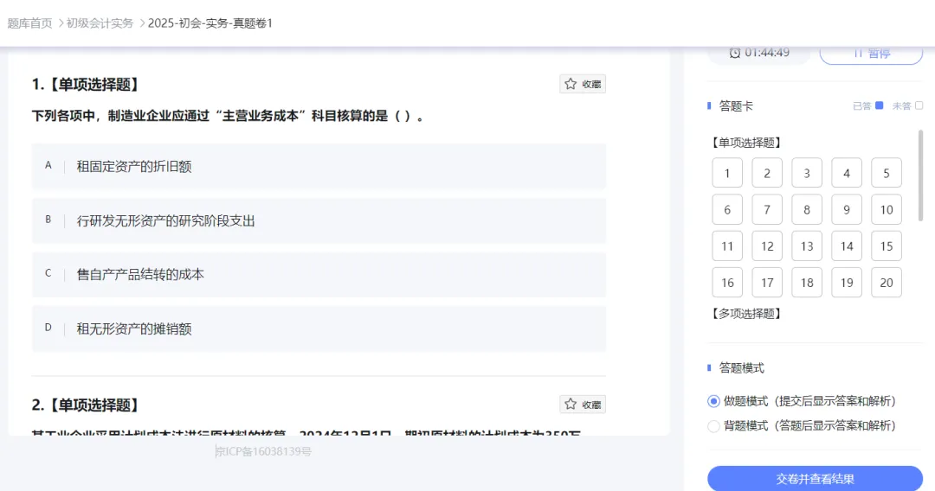Submit paper with 交卷并查看结果 button
Screen dimensions: 935x491
[815, 479]
